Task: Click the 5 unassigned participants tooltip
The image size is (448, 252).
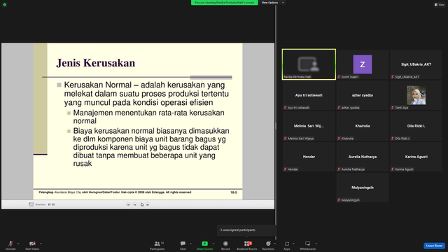Action: [246, 230]
